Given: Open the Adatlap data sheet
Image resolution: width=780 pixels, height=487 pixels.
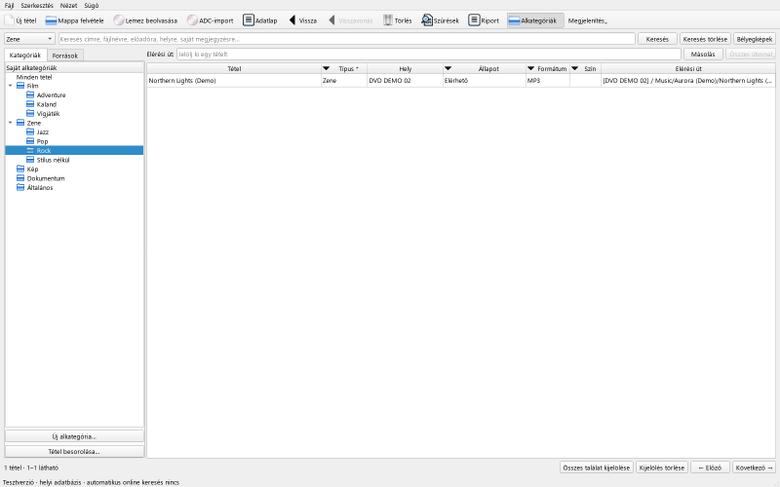Looking at the screenshot, I should pyautogui.click(x=249, y=20).
